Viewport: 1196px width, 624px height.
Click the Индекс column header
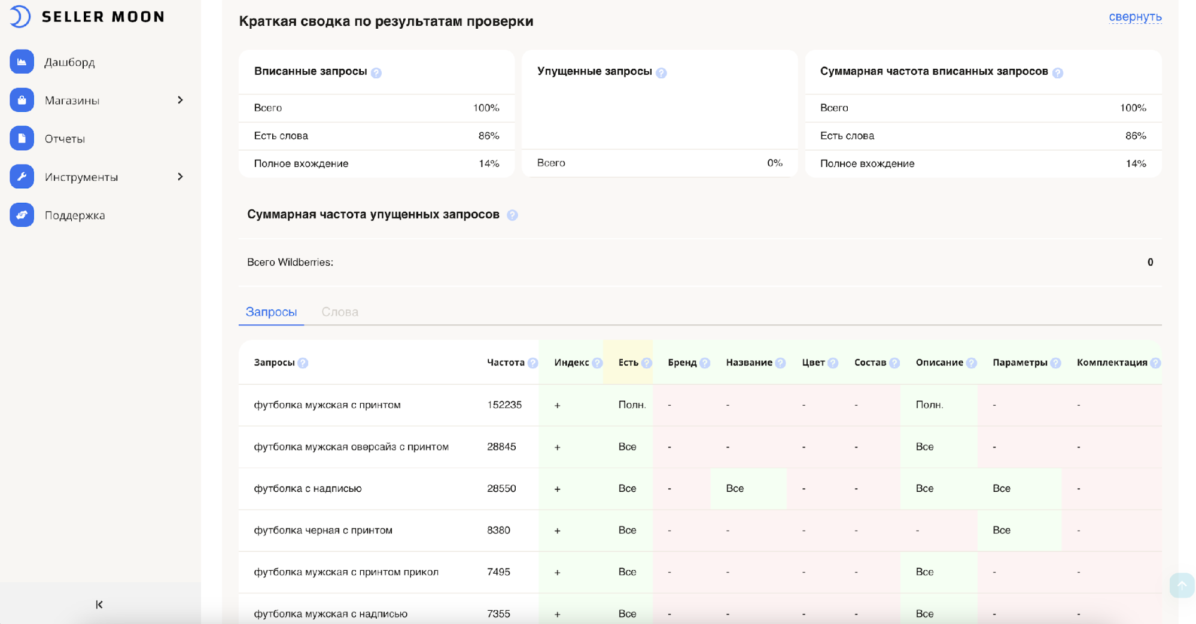coord(571,363)
